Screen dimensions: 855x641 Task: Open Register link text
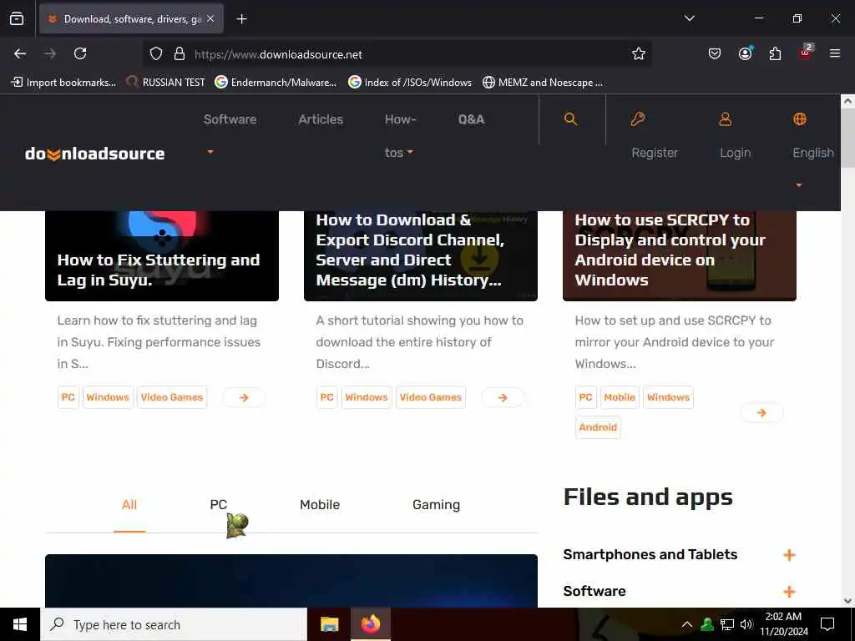click(655, 153)
